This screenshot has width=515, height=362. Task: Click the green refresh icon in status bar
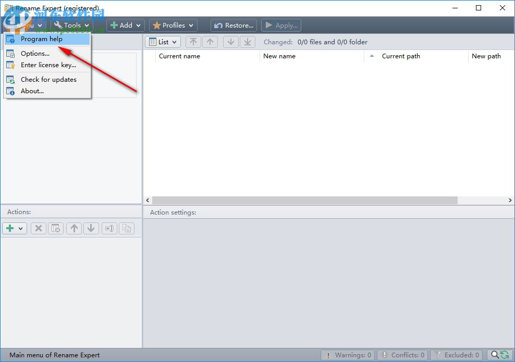504,355
